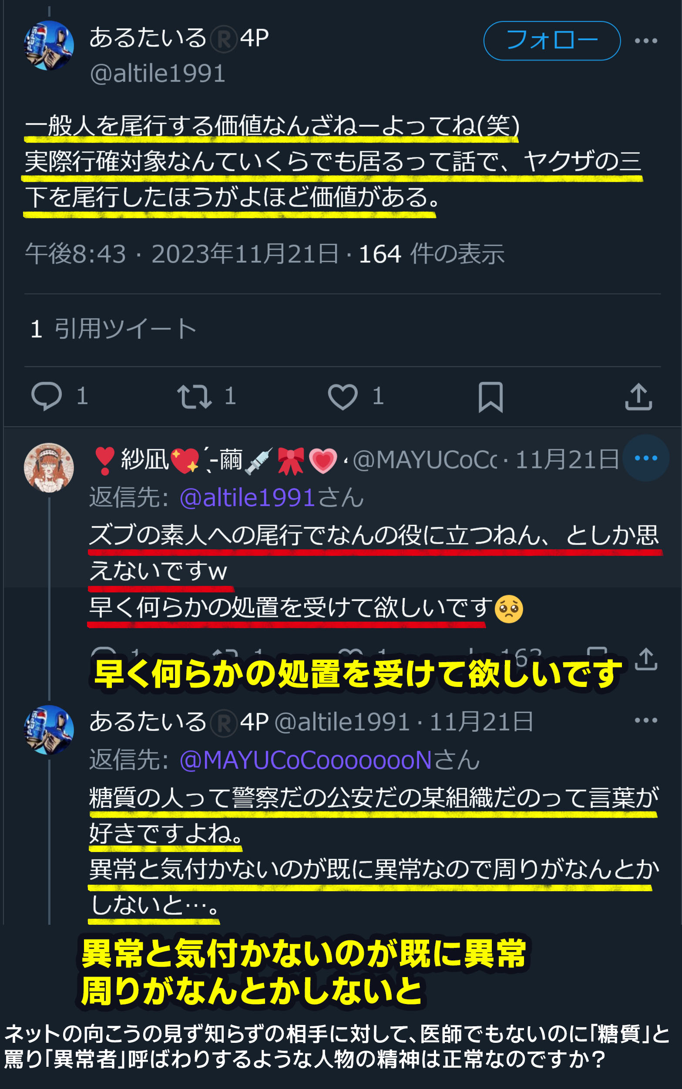Open あるたいる profile picture at top
The width and height of the screenshot is (682, 1089).
[49, 45]
